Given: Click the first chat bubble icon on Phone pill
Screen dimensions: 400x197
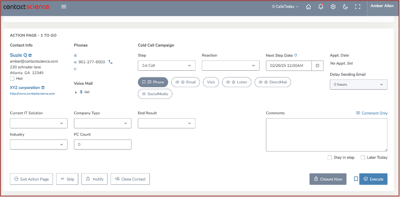Looking at the screenshot, I should [144, 82].
